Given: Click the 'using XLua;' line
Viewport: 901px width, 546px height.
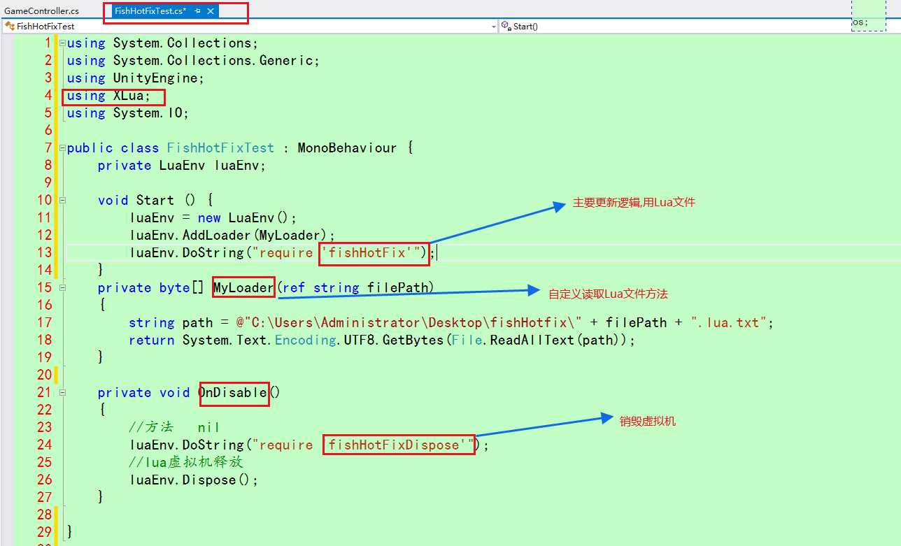Looking at the screenshot, I should tap(108, 95).
